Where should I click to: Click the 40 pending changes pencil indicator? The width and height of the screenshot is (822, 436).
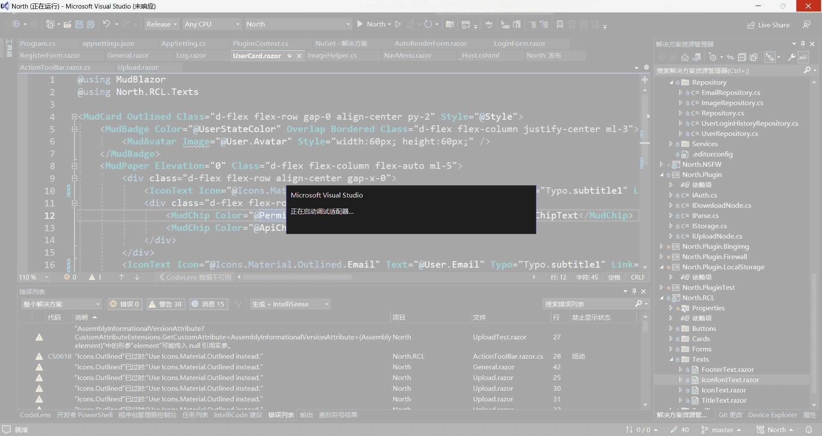pyautogui.click(x=680, y=430)
